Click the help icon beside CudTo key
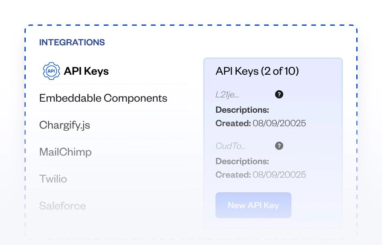 279,146
